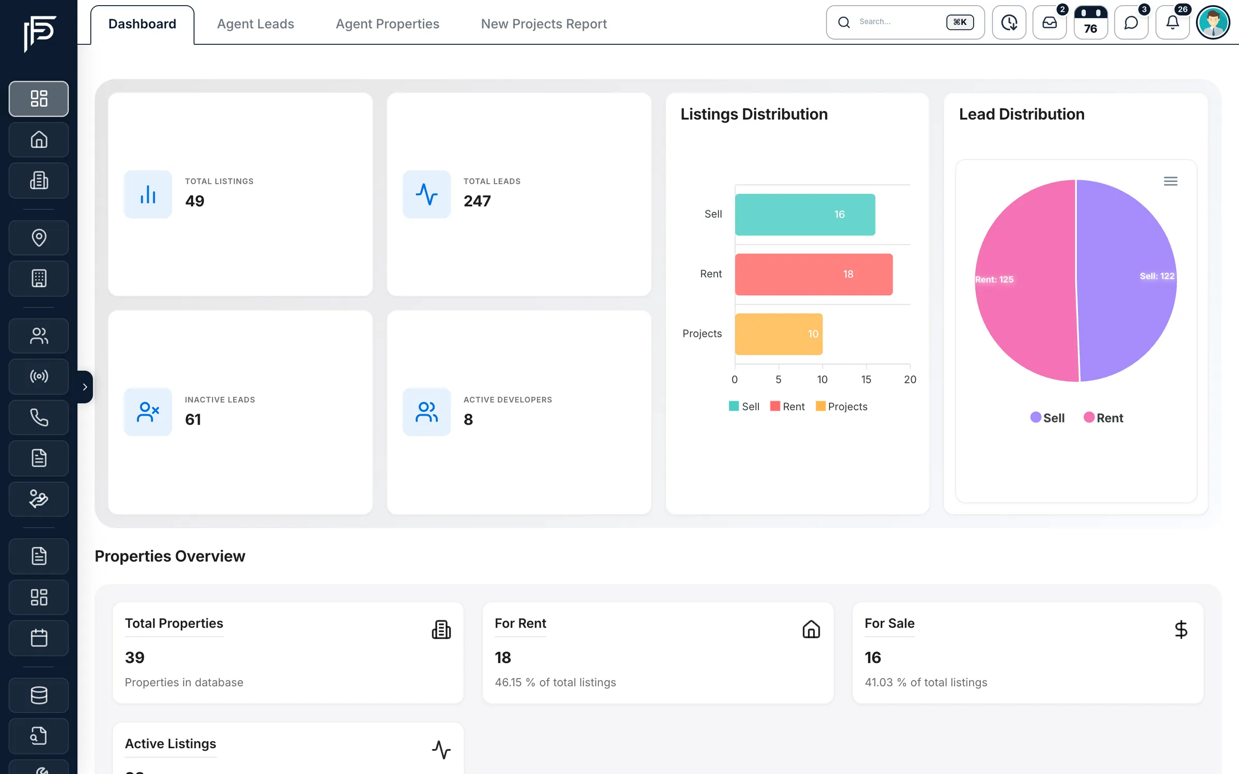Switch to the Agent Properties tab
1239x774 pixels.
[x=387, y=24]
